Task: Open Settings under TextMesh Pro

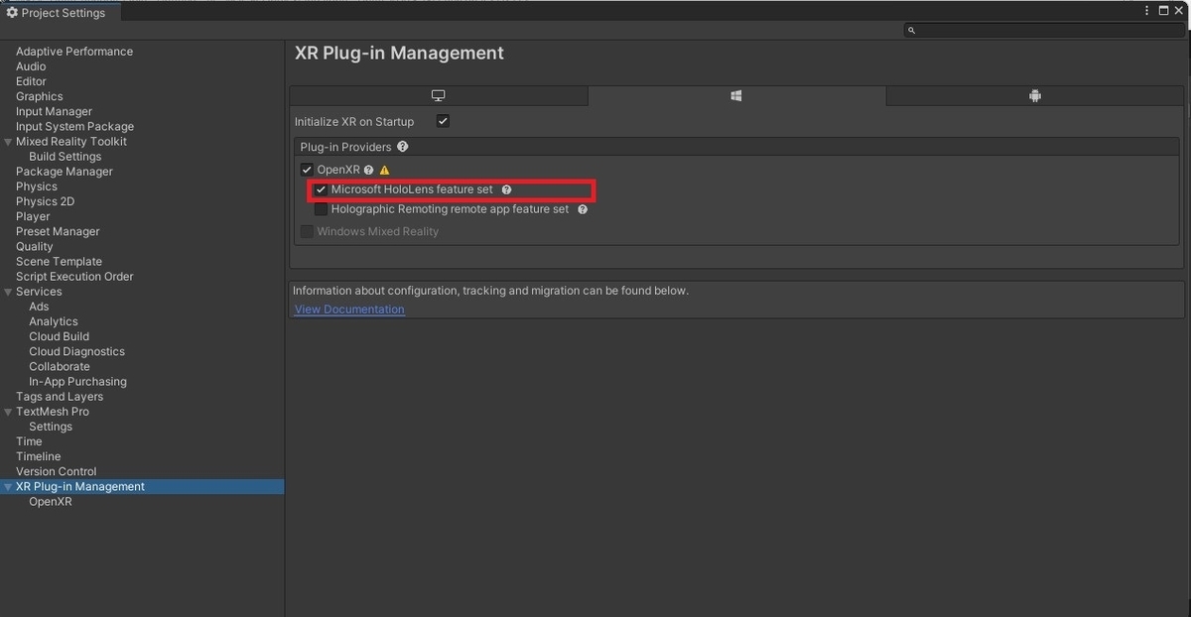Action: pos(51,427)
